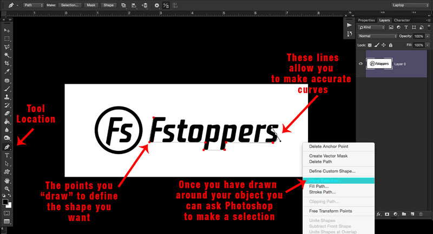Viewport: 433px width, 234px height.
Task: Select the Brush tool
Action: click(7, 89)
